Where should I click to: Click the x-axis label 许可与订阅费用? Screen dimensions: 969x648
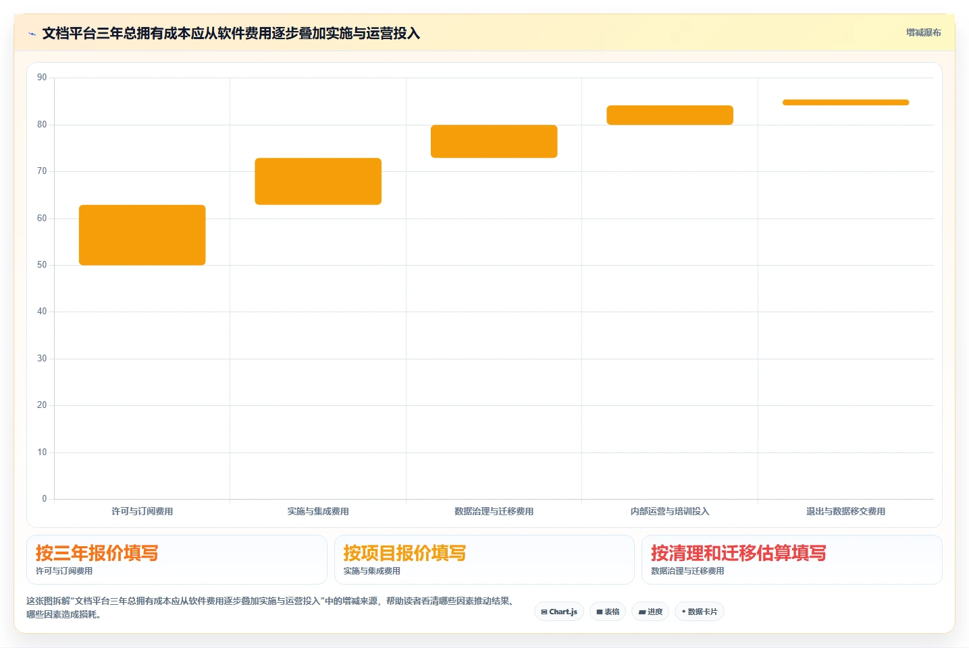[142, 511]
